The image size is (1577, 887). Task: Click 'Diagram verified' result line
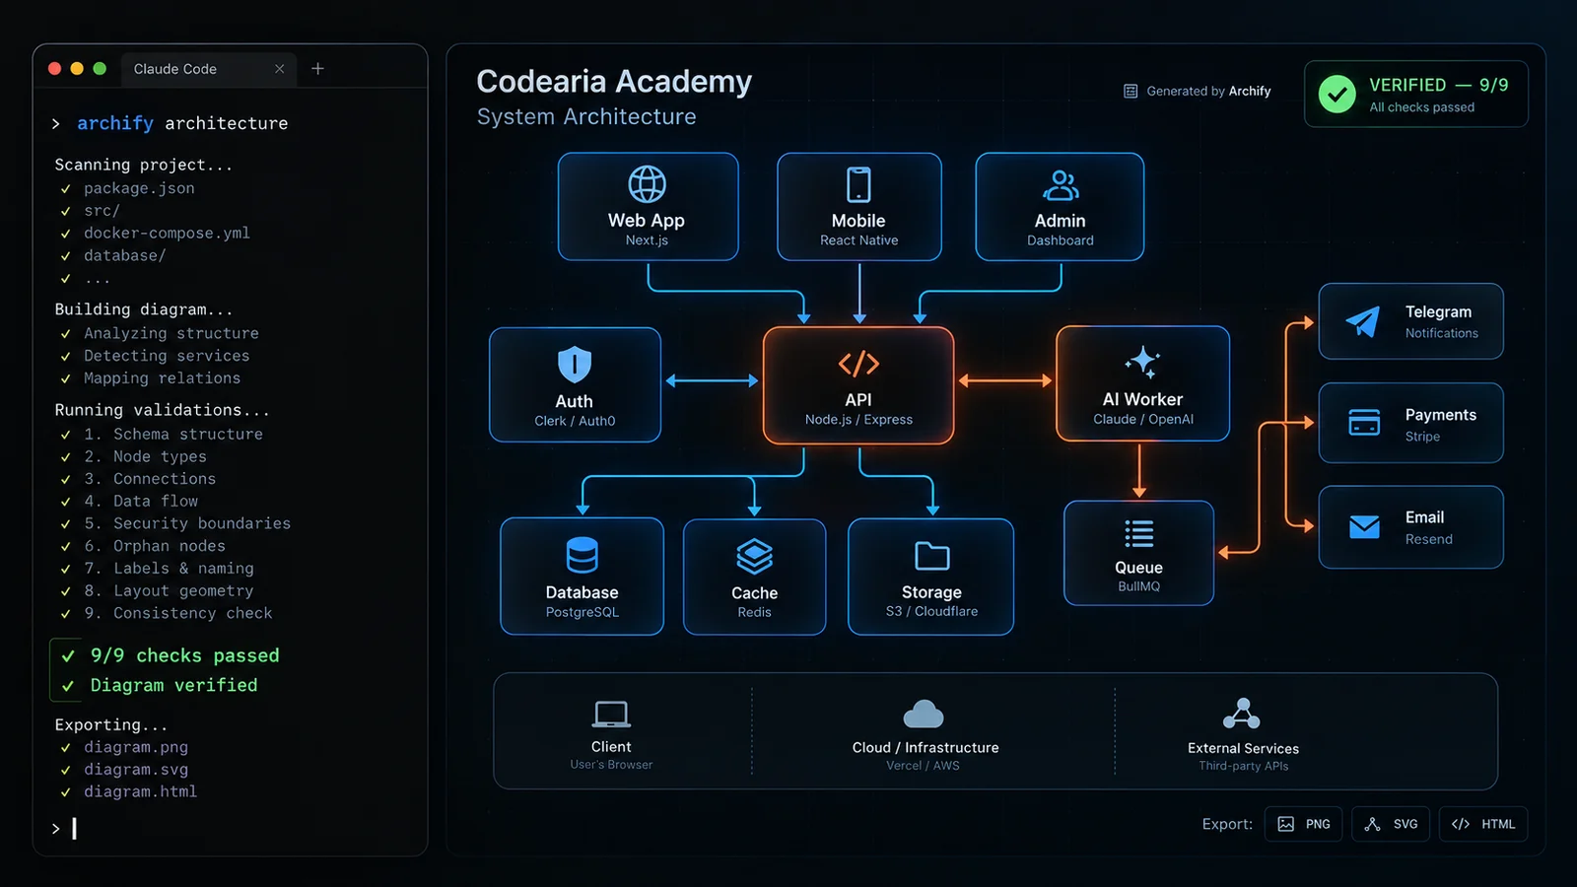click(x=174, y=686)
